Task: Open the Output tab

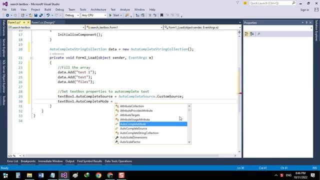Action: pyautogui.click(x=70, y=161)
